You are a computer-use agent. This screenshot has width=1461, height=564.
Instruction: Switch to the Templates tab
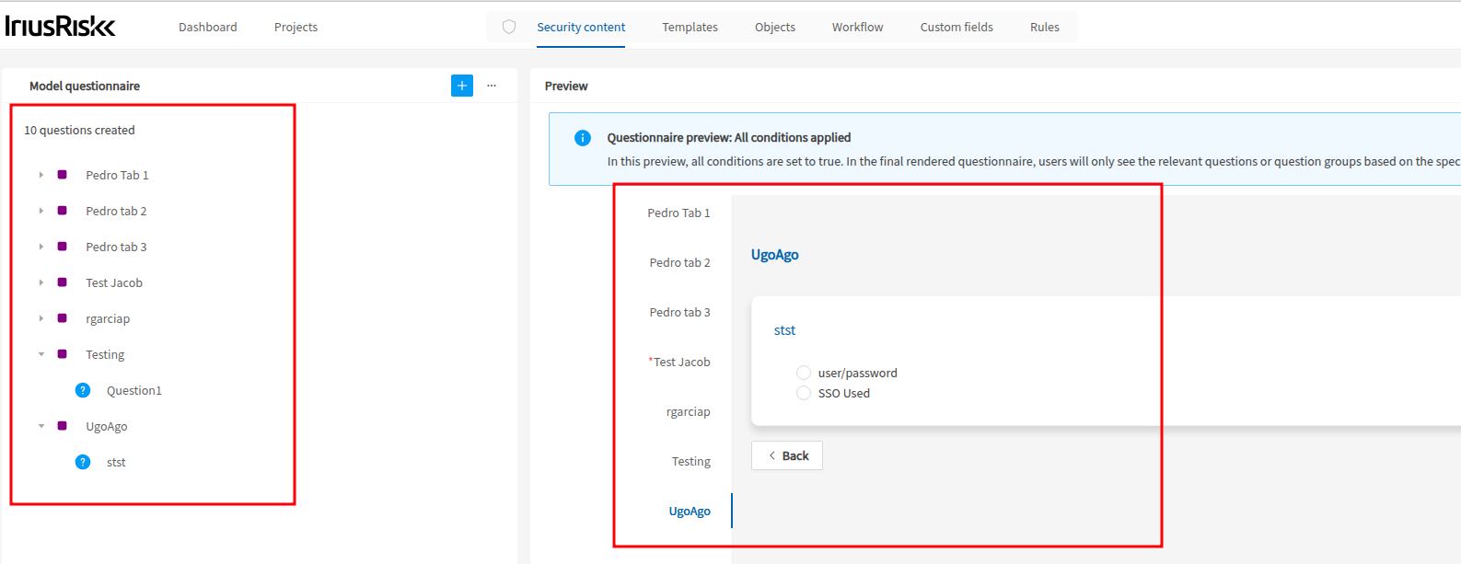click(690, 27)
